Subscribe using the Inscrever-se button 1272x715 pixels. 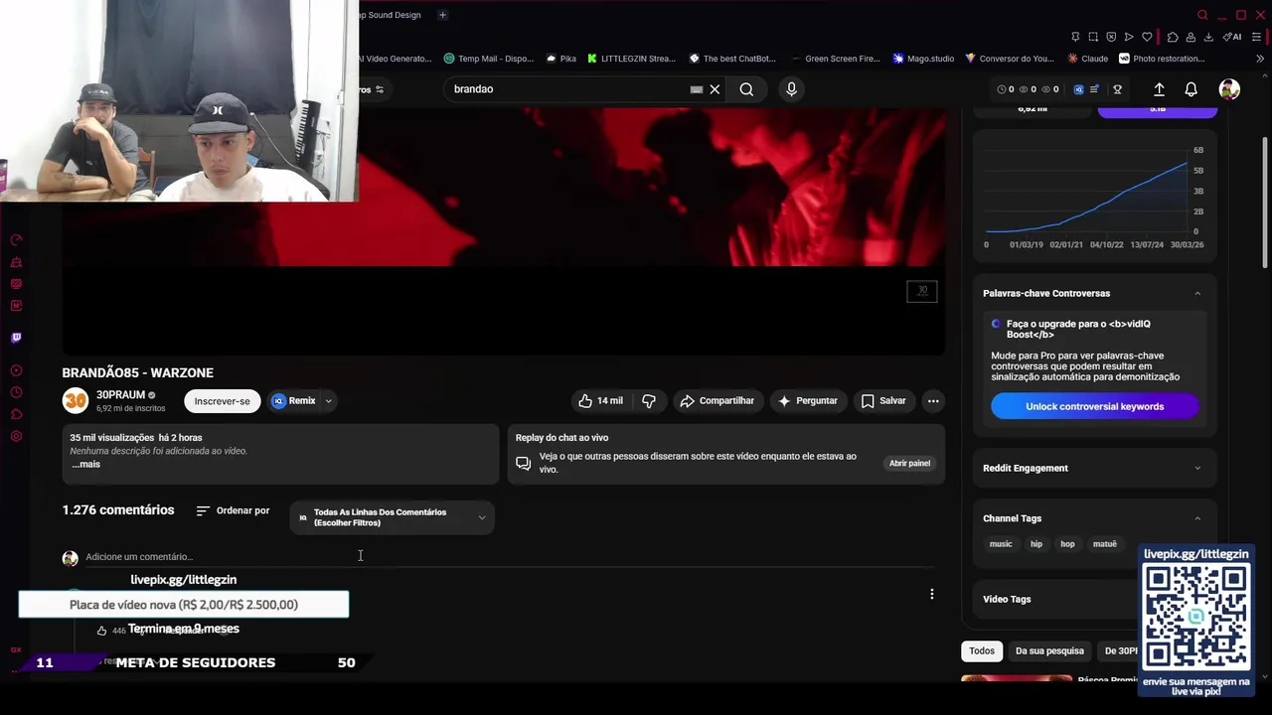click(x=222, y=401)
